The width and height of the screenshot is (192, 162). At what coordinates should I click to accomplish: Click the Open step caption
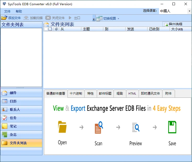click(63, 143)
